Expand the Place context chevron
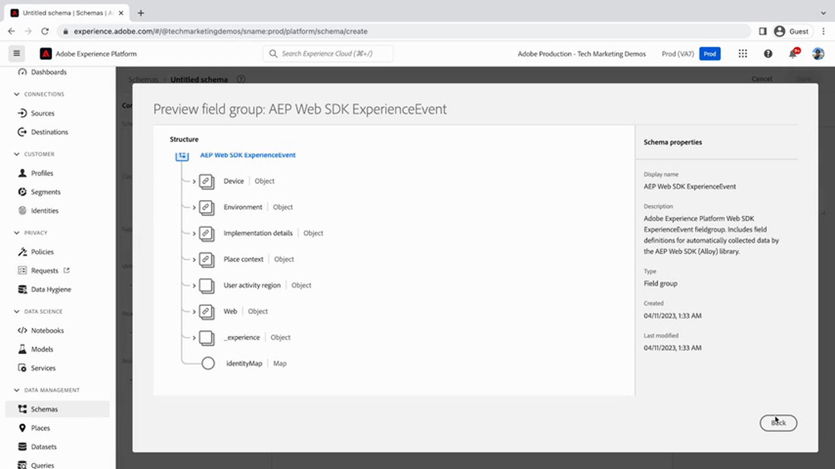Image resolution: width=835 pixels, height=469 pixels. (x=194, y=260)
